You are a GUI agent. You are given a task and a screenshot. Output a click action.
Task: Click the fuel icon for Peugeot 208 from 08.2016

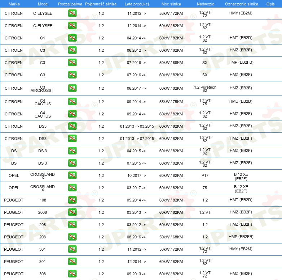coord(72,237)
